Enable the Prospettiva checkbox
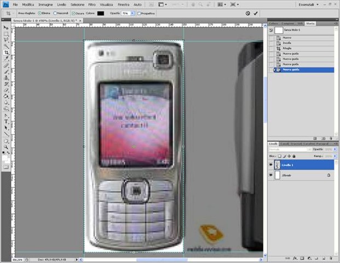The height and width of the screenshot is (263, 340). click(139, 13)
